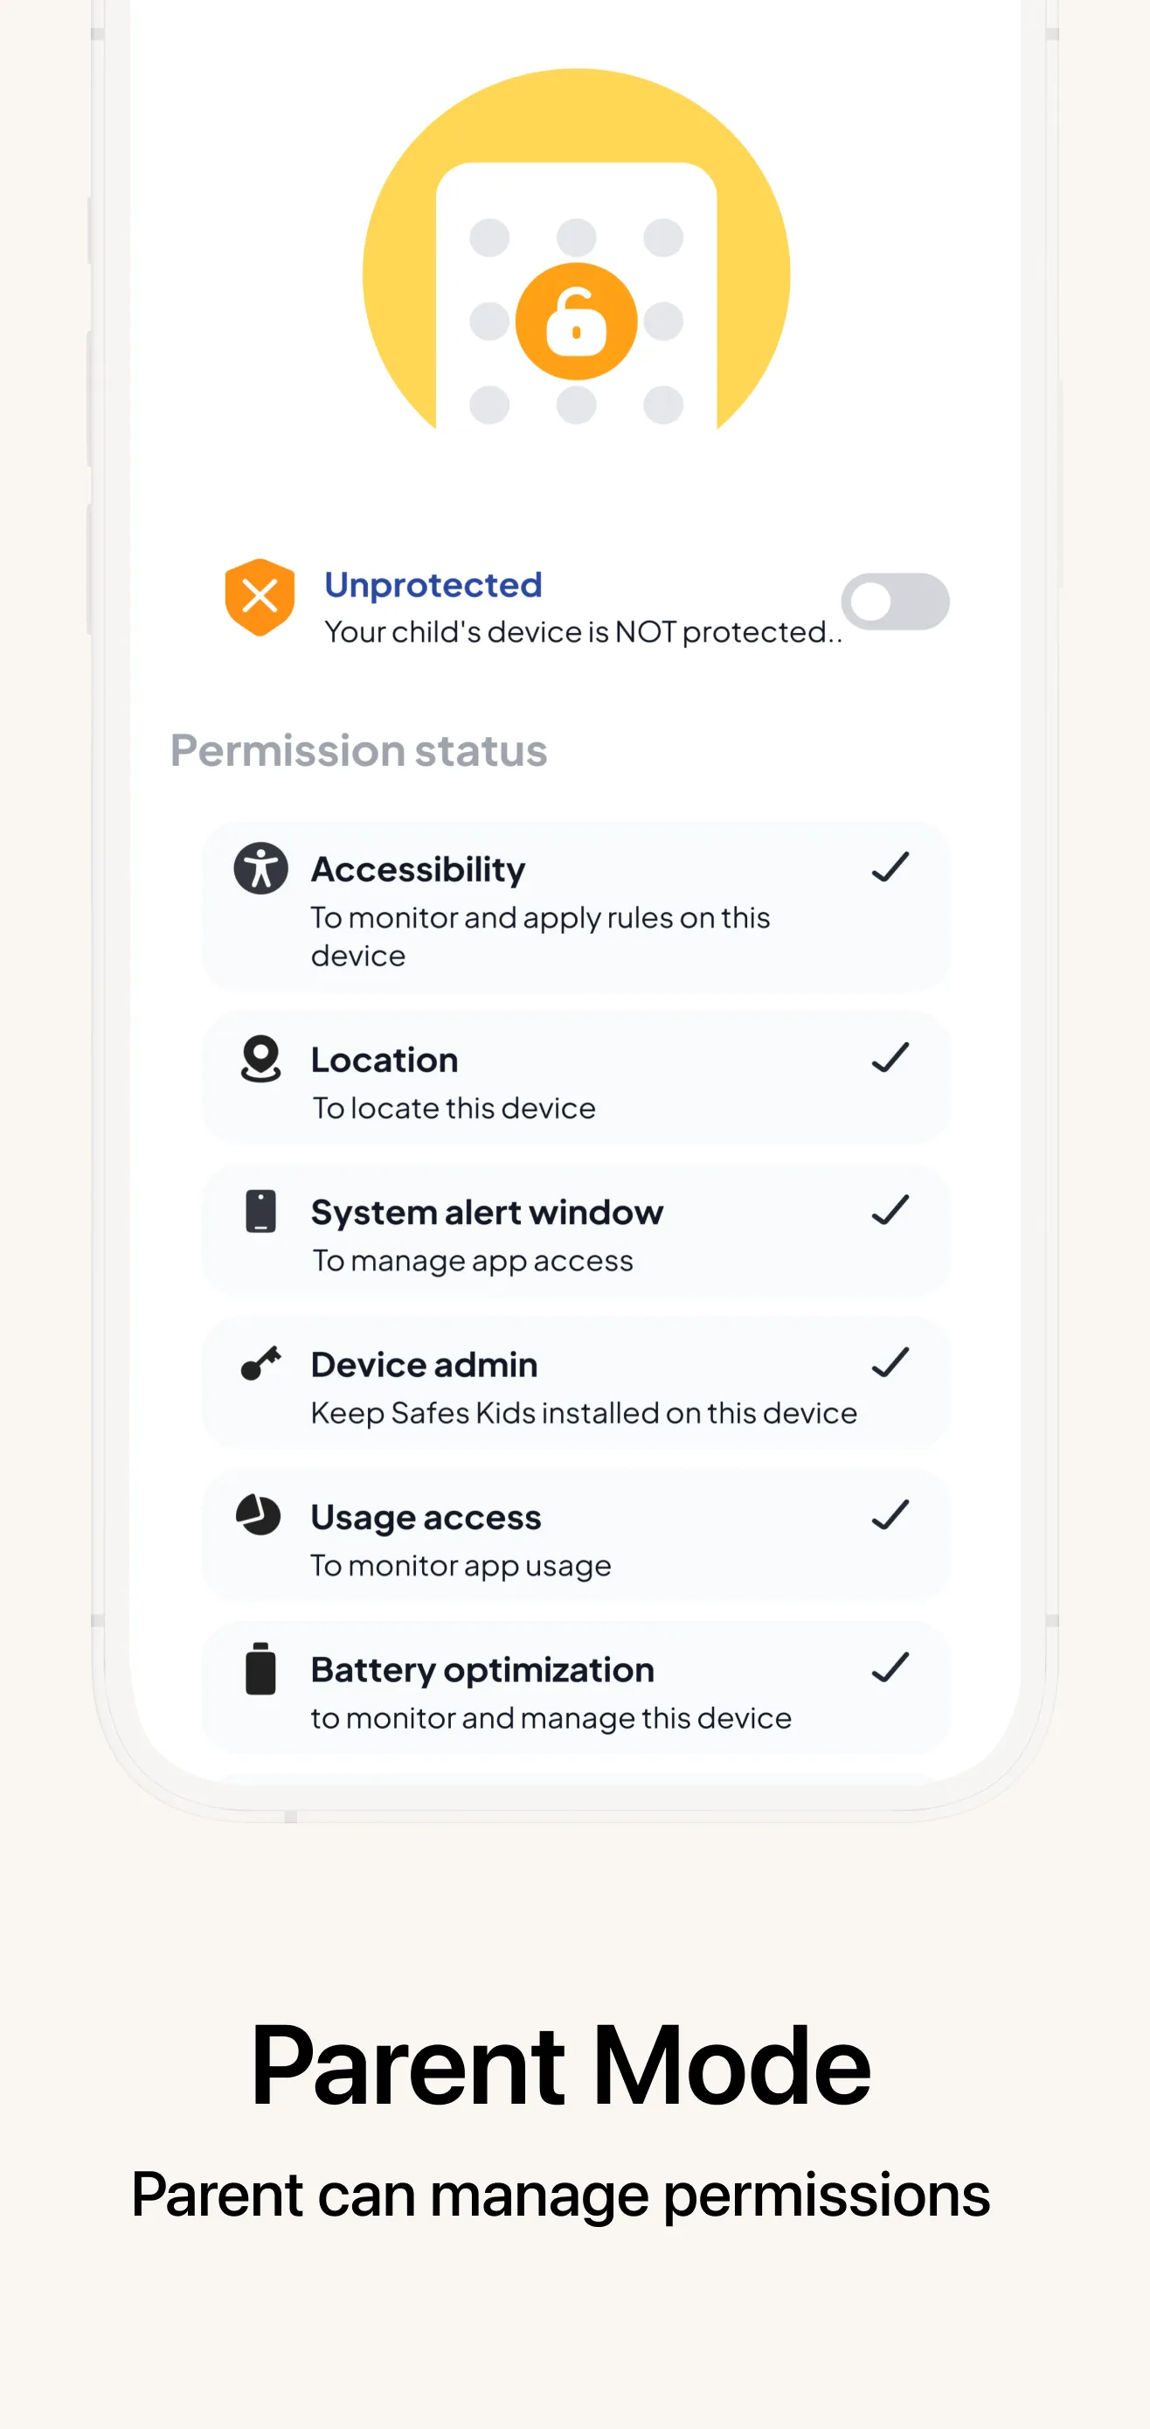Tap the orange unlocked padlock icon
Viewport: 1150px width, 2429px height.
coord(576,322)
